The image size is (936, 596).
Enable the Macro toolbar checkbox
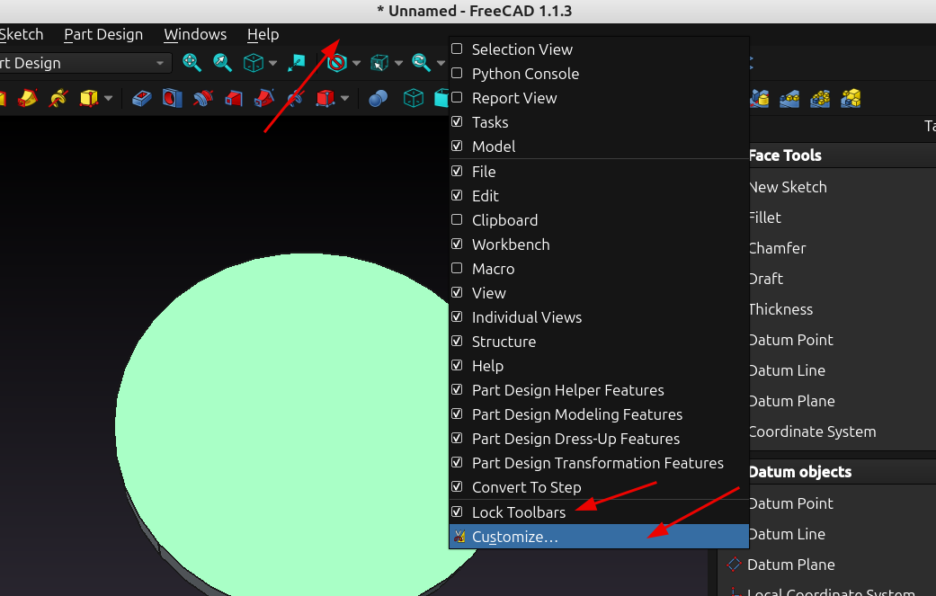[x=458, y=269]
